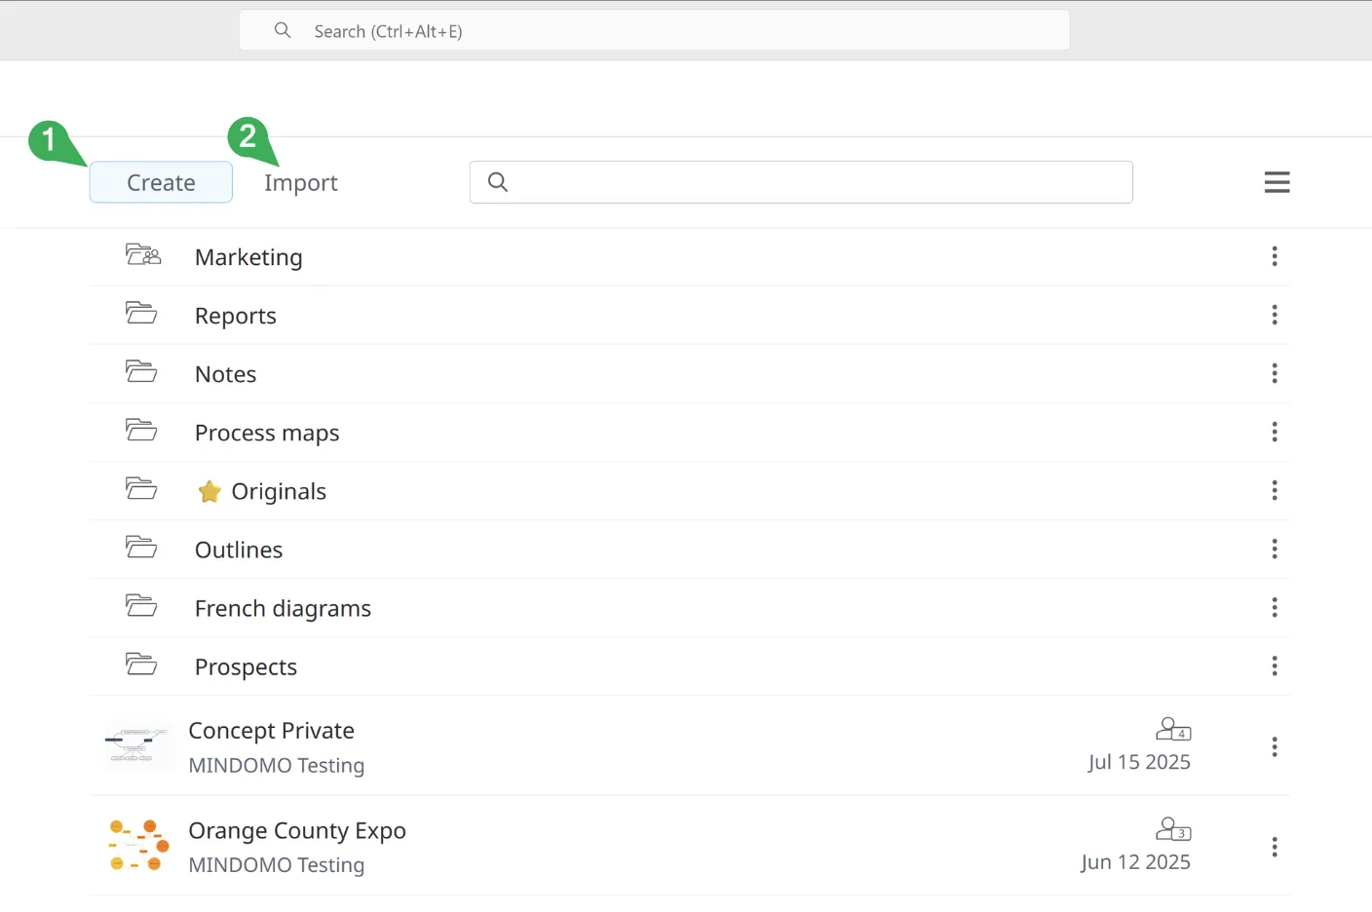
Task: Open options menu for Marketing folder
Action: point(1274,256)
